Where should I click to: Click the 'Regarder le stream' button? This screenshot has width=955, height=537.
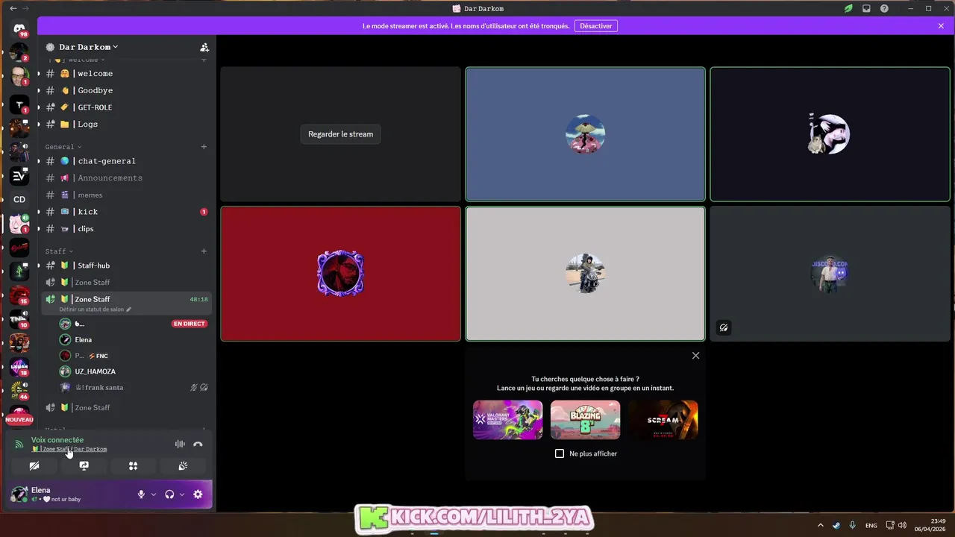coord(340,134)
